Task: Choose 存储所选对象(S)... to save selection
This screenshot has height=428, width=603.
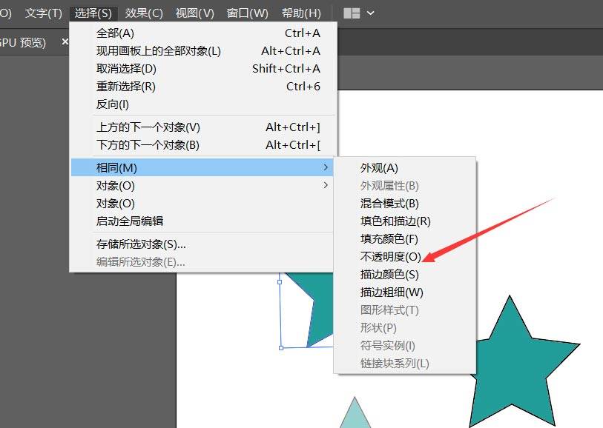Action: (141, 244)
